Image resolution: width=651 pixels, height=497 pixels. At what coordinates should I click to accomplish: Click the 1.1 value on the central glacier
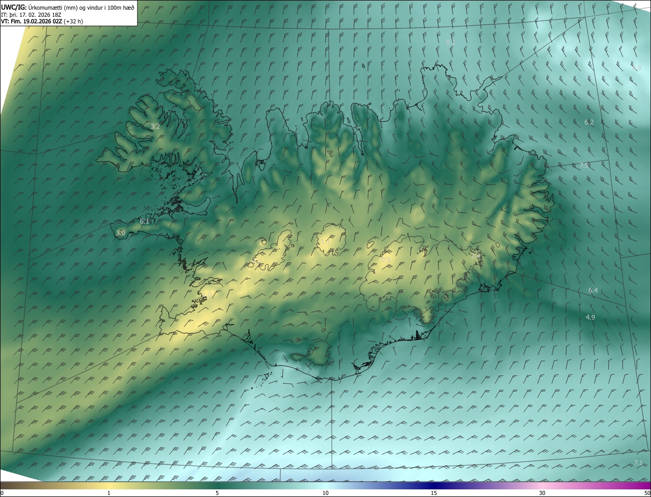325,242
